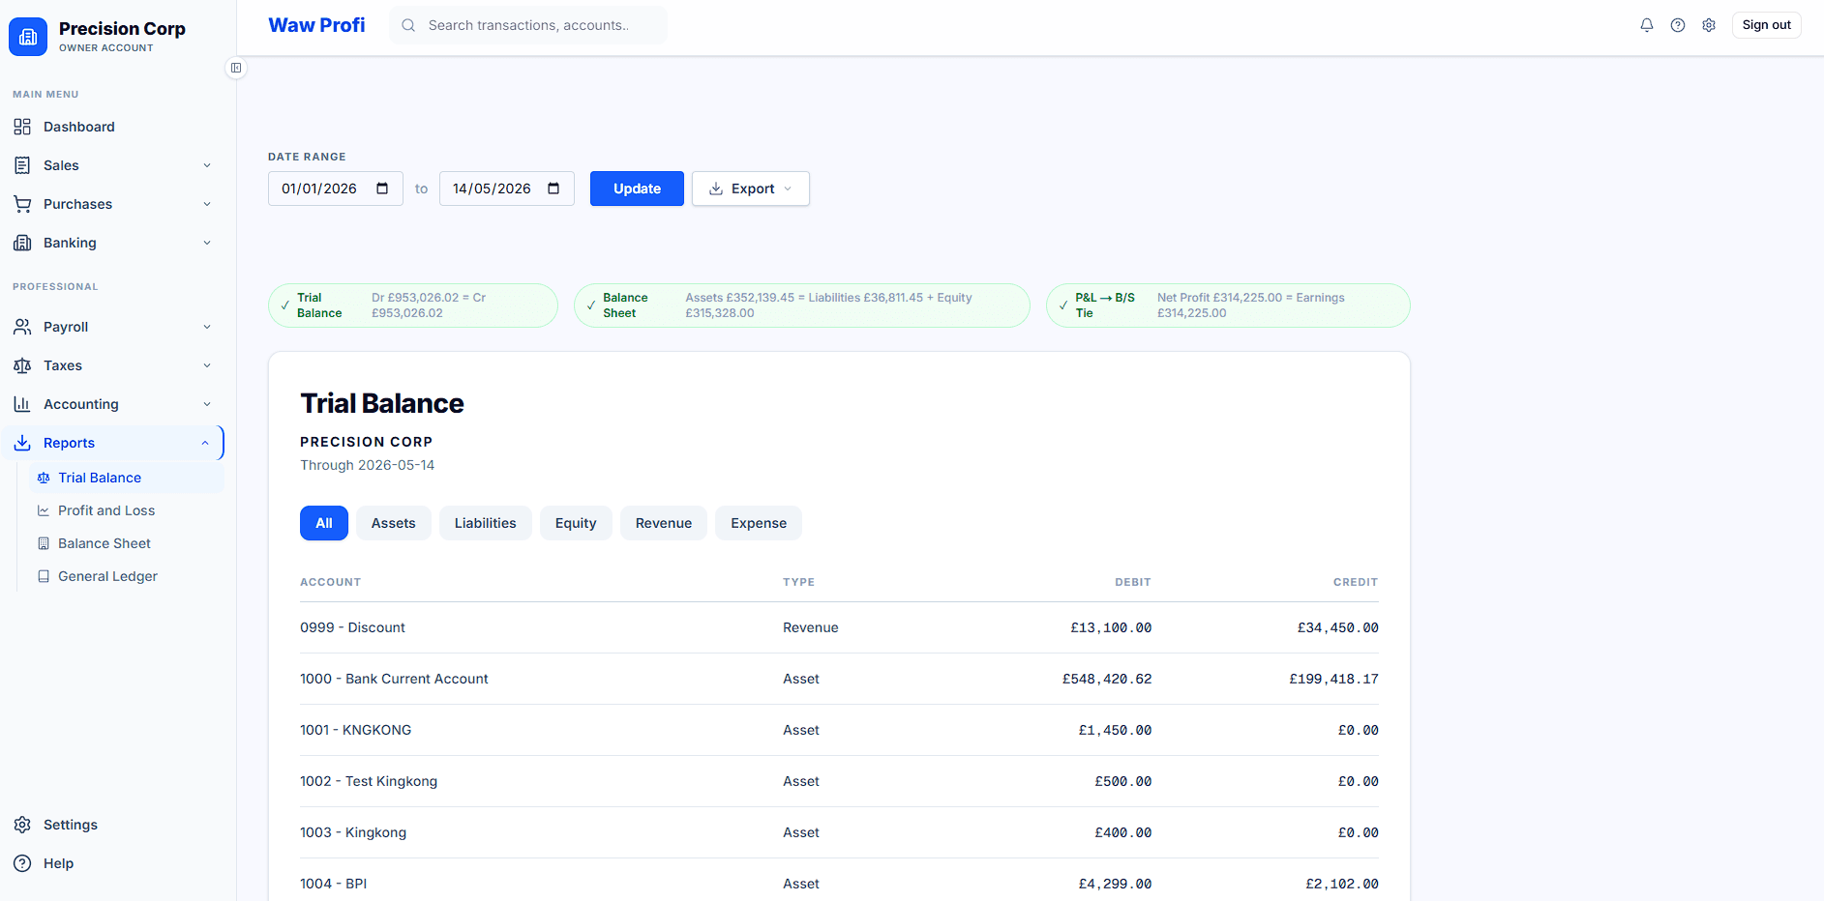Click the £199,418.17 credit value
1824x901 pixels.
[1333, 679]
